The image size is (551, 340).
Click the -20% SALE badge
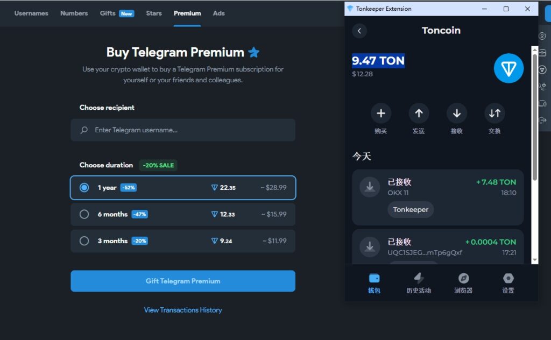tap(158, 166)
